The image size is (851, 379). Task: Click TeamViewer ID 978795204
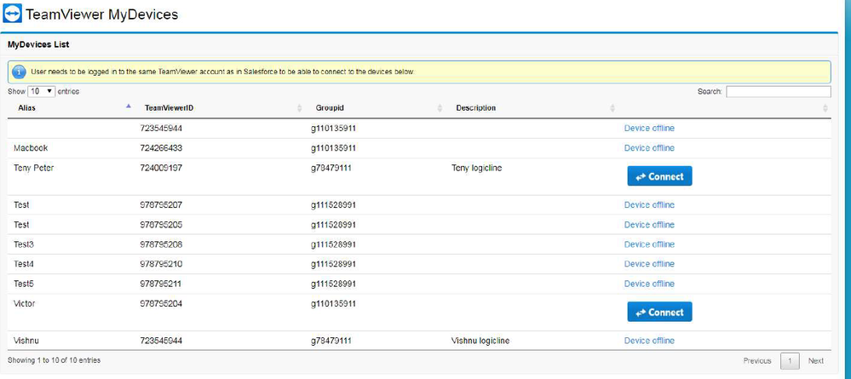(x=161, y=303)
